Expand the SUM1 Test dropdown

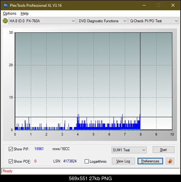tap(129, 150)
